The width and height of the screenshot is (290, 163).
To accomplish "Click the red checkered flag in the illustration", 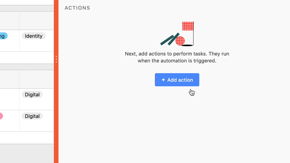I will (188, 26).
